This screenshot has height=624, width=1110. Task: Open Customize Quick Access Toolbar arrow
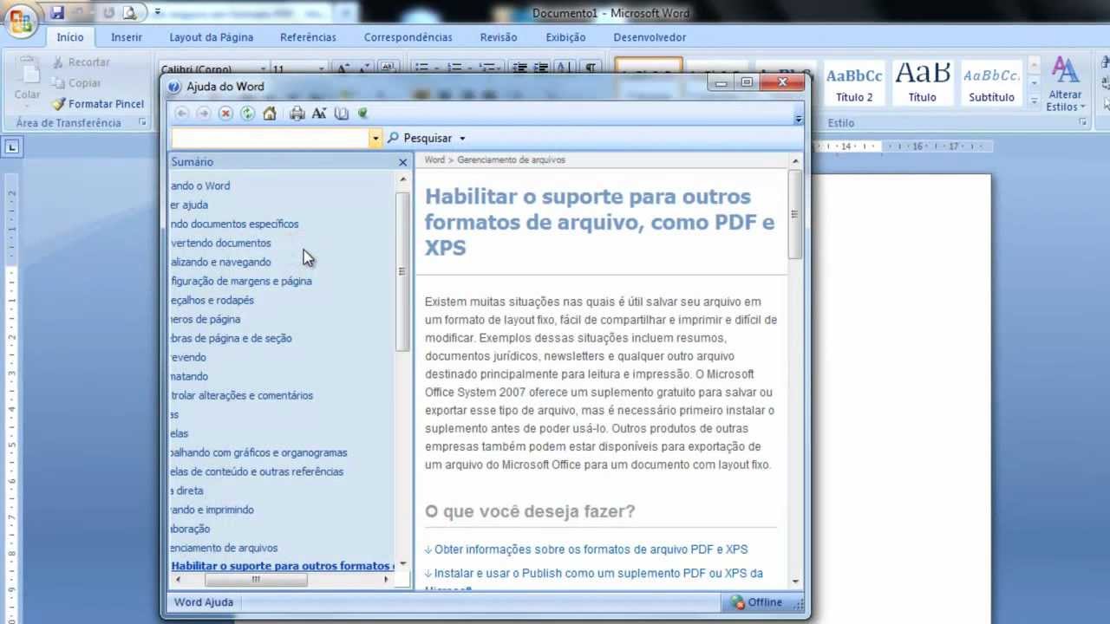click(x=157, y=13)
